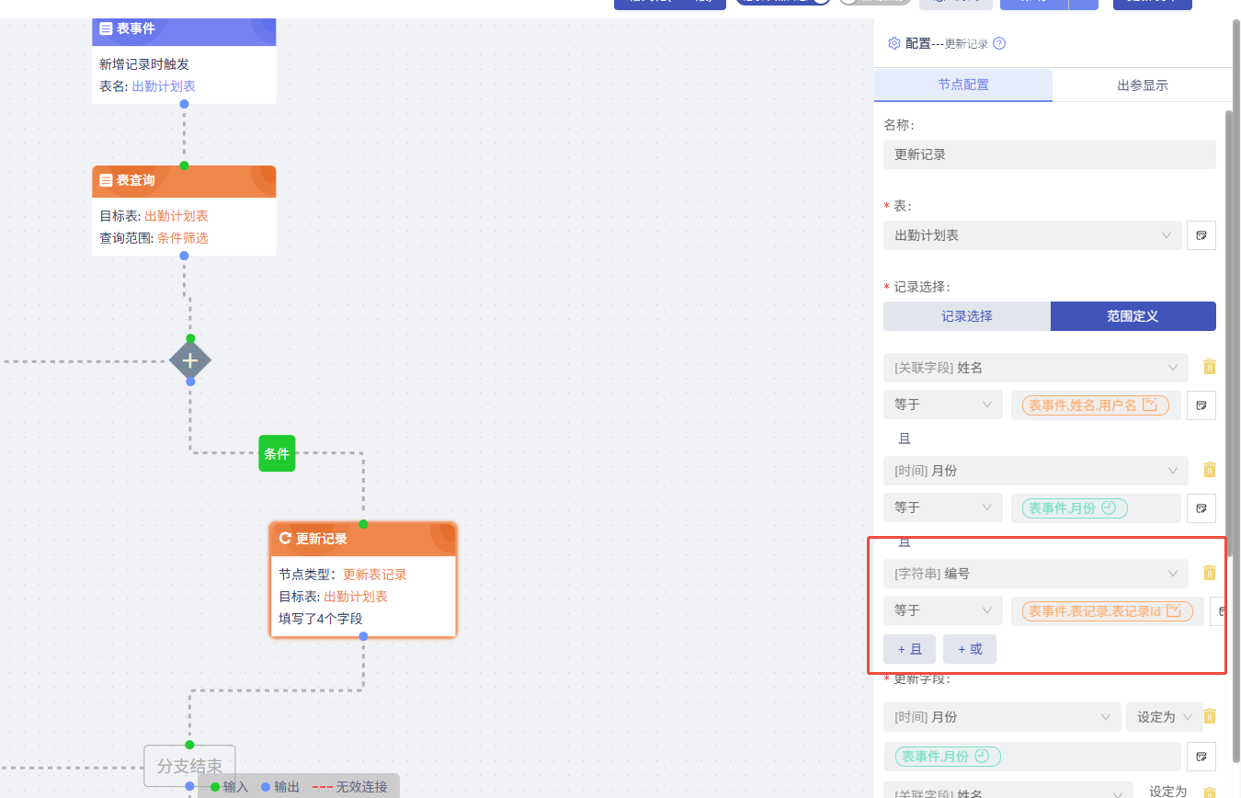Click the + 或 button
This screenshot has height=798, width=1241.
coord(969,649)
